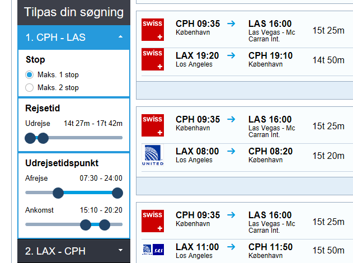Click United airline logo on LAX 08:00 flight
353x263 pixels.
[x=153, y=155]
